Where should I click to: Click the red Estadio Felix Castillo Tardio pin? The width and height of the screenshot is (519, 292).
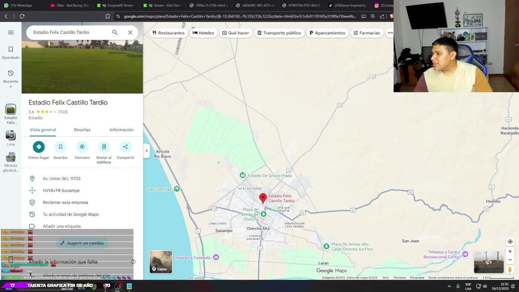pos(263,198)
